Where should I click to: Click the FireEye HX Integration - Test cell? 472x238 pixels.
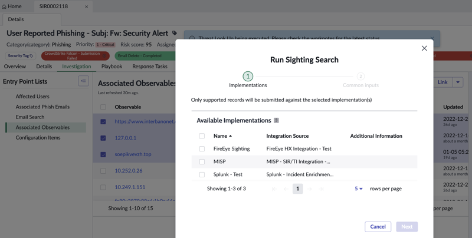pos(299,148)
